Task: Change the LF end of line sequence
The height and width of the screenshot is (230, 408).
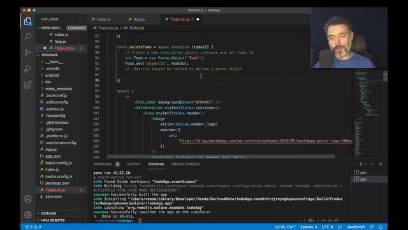Action: point(340,227)
